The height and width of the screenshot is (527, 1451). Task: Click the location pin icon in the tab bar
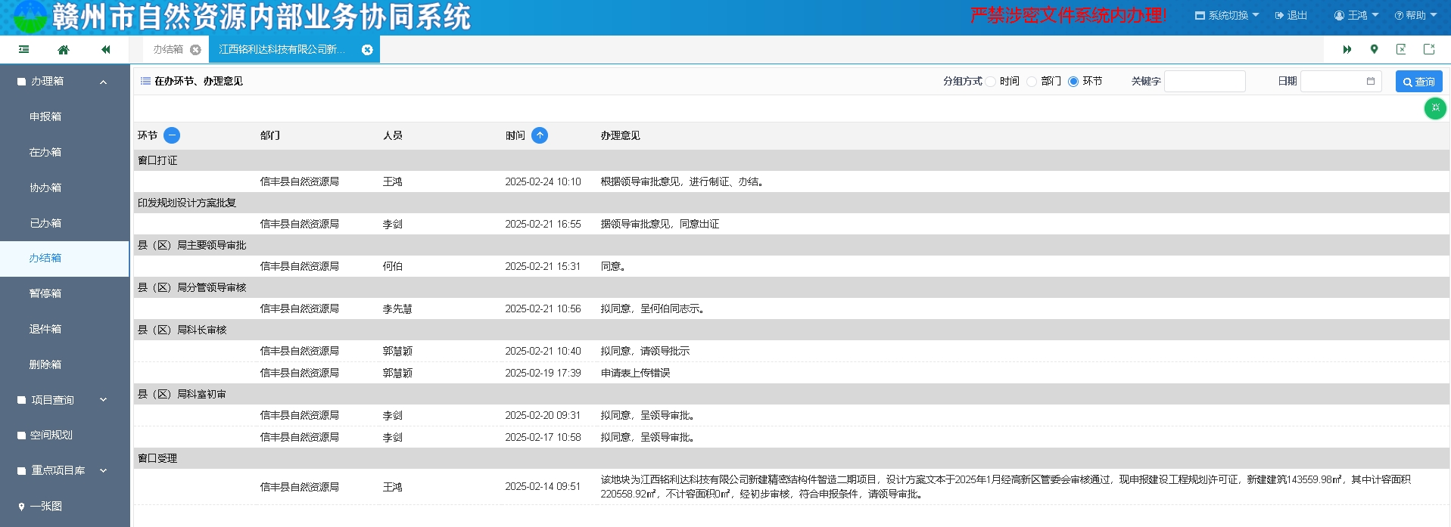coord(1374,50)
